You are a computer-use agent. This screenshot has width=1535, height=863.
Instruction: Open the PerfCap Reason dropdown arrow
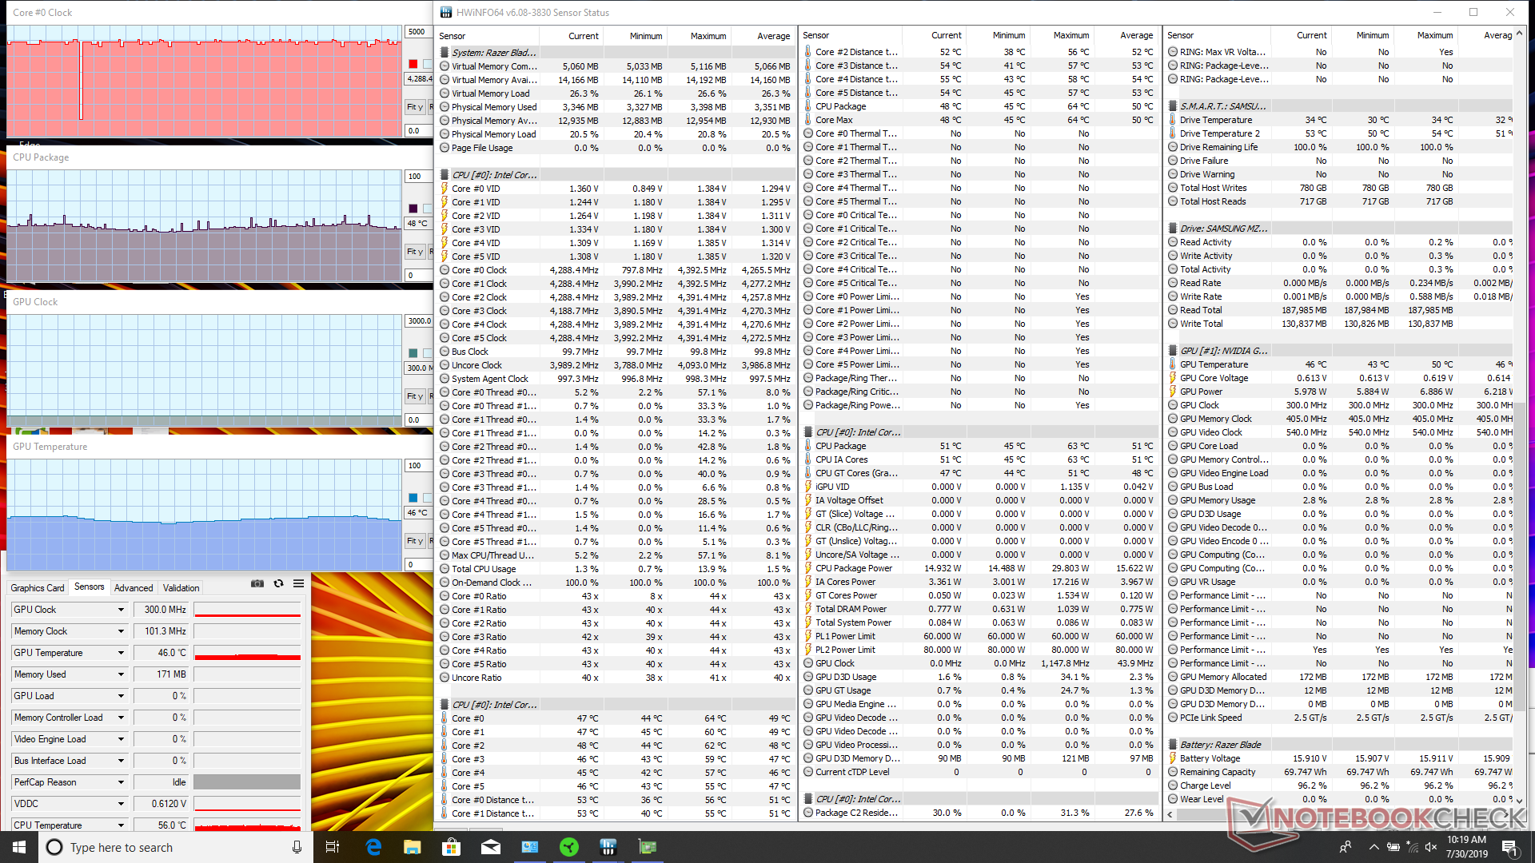coord(121,782)
